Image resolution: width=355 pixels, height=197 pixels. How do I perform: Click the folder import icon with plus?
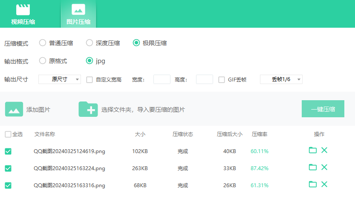[x=88, y=109]
